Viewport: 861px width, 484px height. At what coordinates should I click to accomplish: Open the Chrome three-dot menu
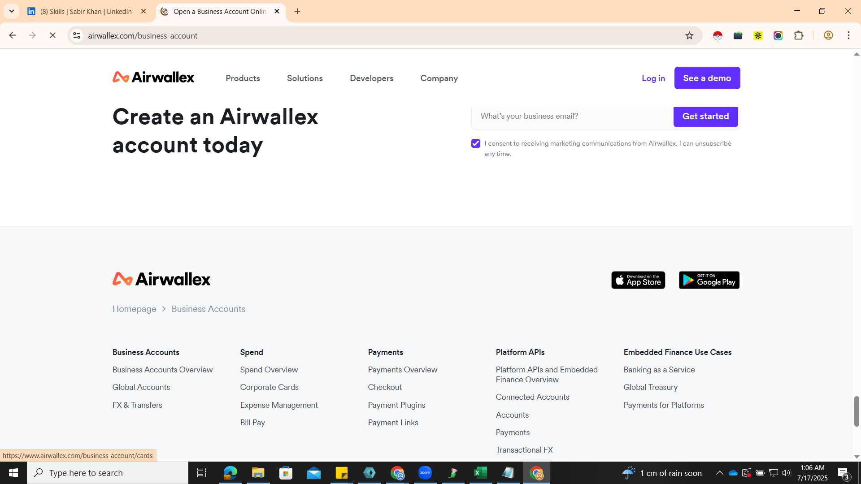[848, 35]
